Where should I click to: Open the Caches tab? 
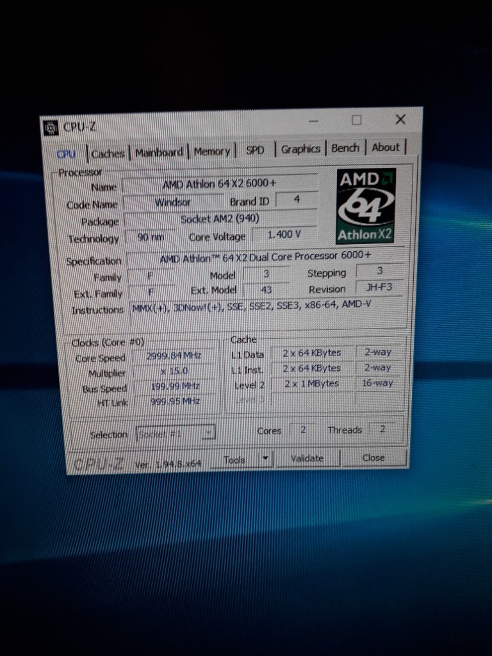click(108, 154)
